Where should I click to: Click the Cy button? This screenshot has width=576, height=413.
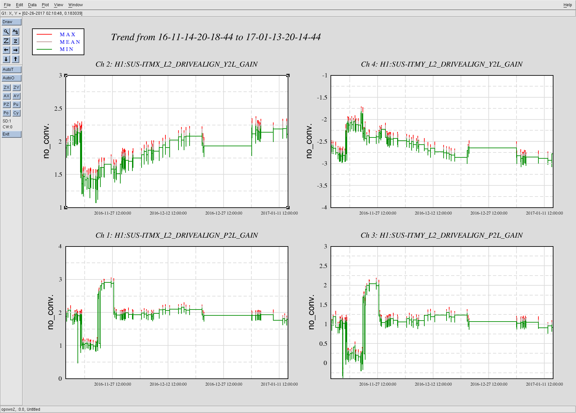16,113
